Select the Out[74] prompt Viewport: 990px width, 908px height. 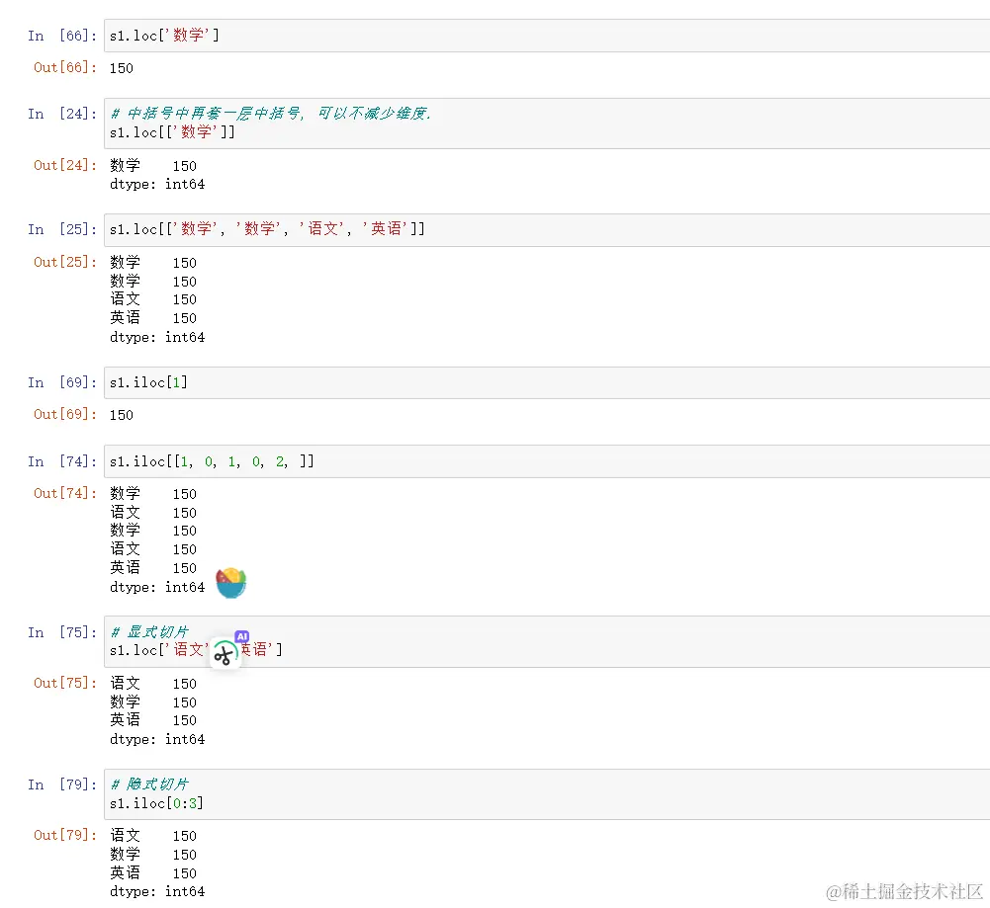65,493
